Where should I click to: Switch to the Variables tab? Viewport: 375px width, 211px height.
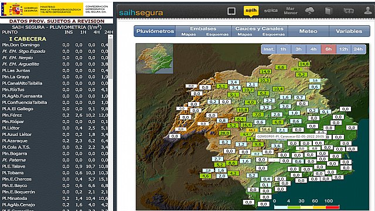(349, 31)
